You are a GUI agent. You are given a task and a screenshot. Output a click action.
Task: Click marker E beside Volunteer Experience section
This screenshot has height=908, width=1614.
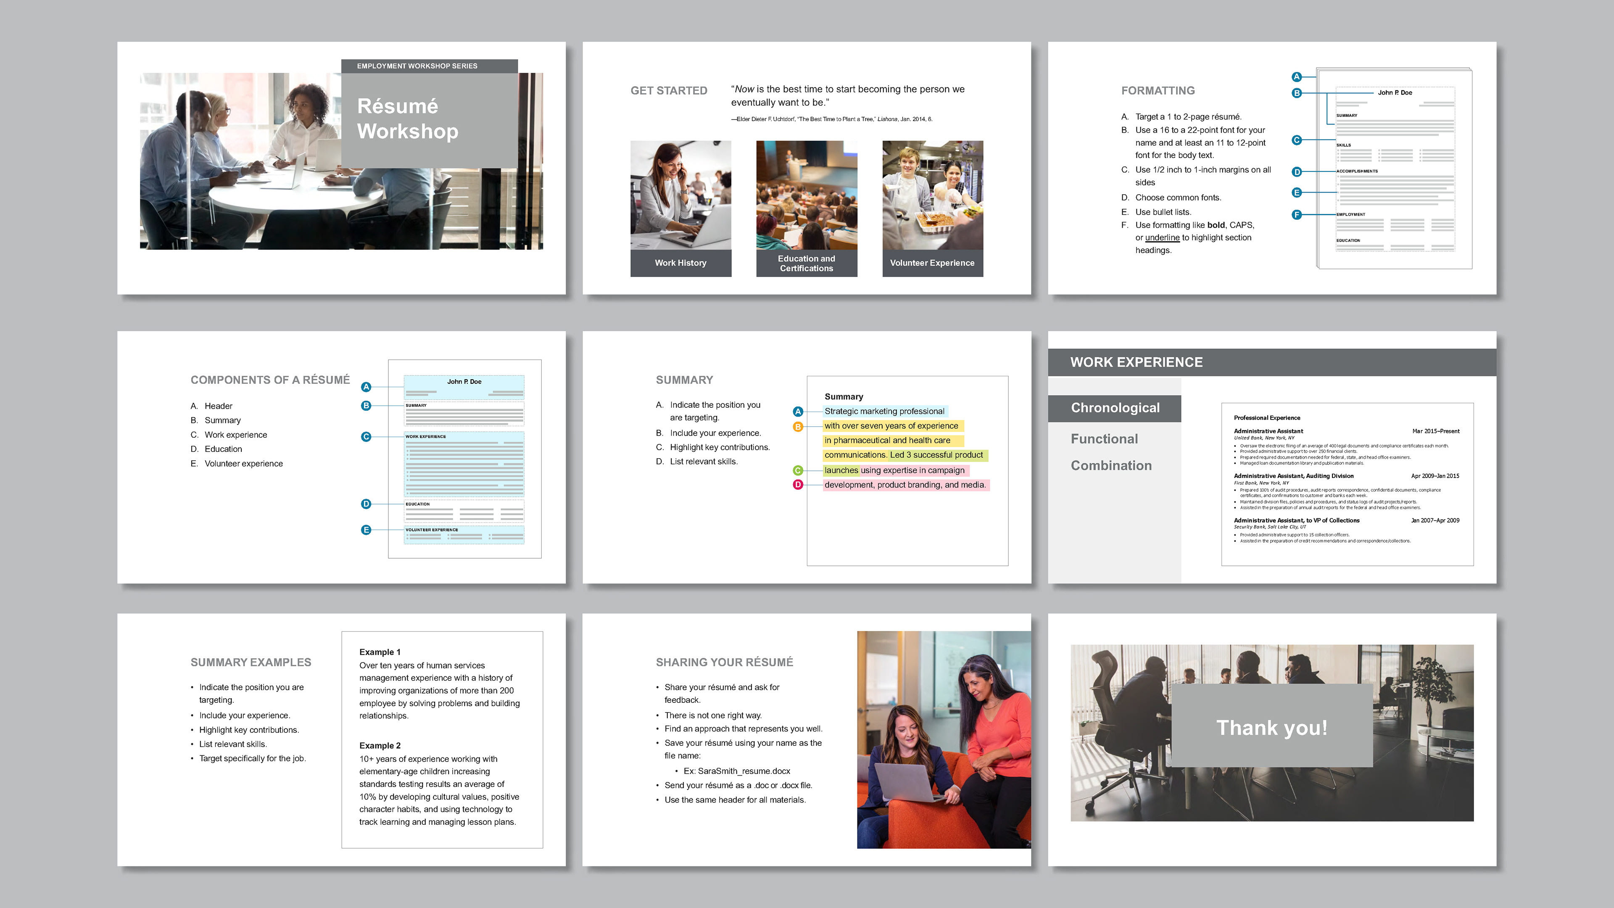(366, 530)
